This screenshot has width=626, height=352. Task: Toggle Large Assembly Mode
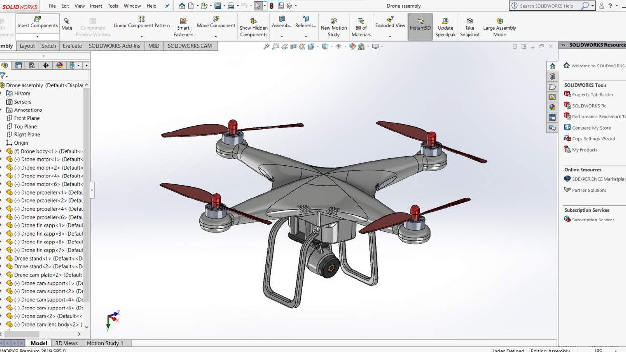(499, 27)
